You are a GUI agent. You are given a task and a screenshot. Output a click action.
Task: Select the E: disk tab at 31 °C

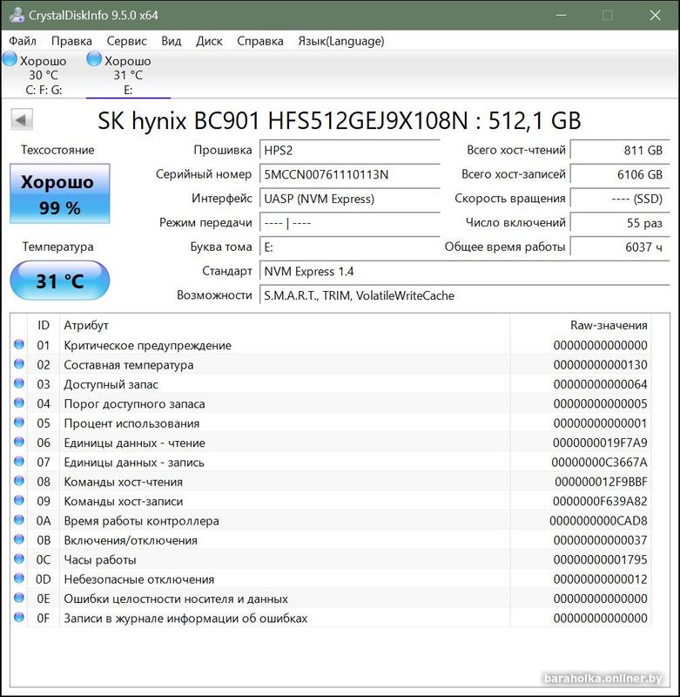127,75
